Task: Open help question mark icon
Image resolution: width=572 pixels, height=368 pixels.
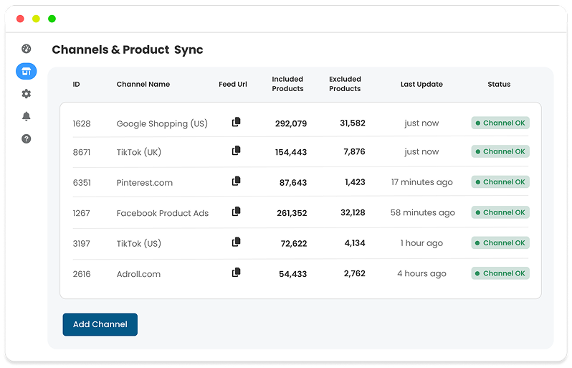Action: 27,138
